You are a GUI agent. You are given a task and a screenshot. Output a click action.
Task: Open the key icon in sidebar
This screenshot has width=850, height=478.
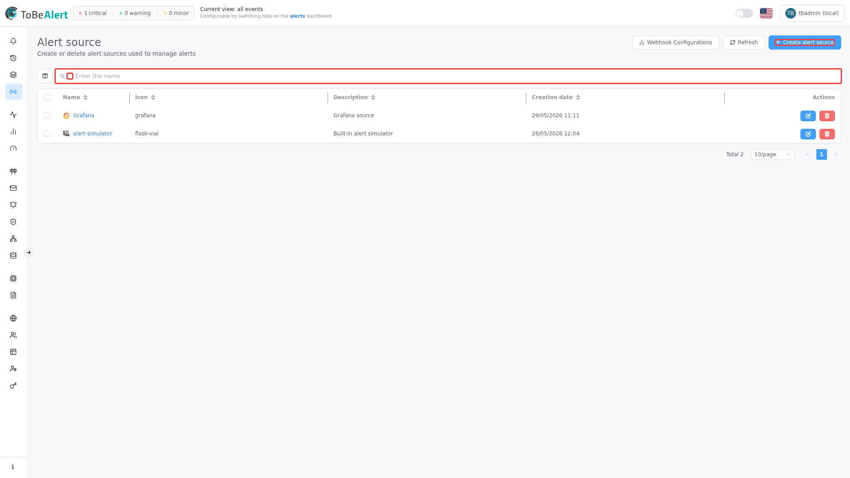click(x=13, y=385)
